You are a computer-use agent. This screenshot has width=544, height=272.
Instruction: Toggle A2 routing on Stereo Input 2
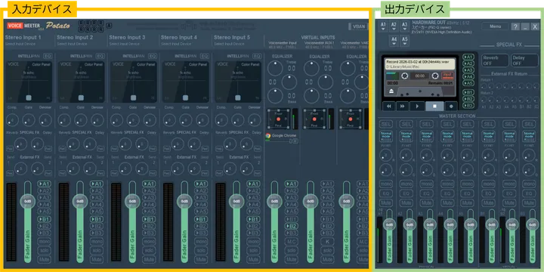pyautogui.click(x=97, y=191)
